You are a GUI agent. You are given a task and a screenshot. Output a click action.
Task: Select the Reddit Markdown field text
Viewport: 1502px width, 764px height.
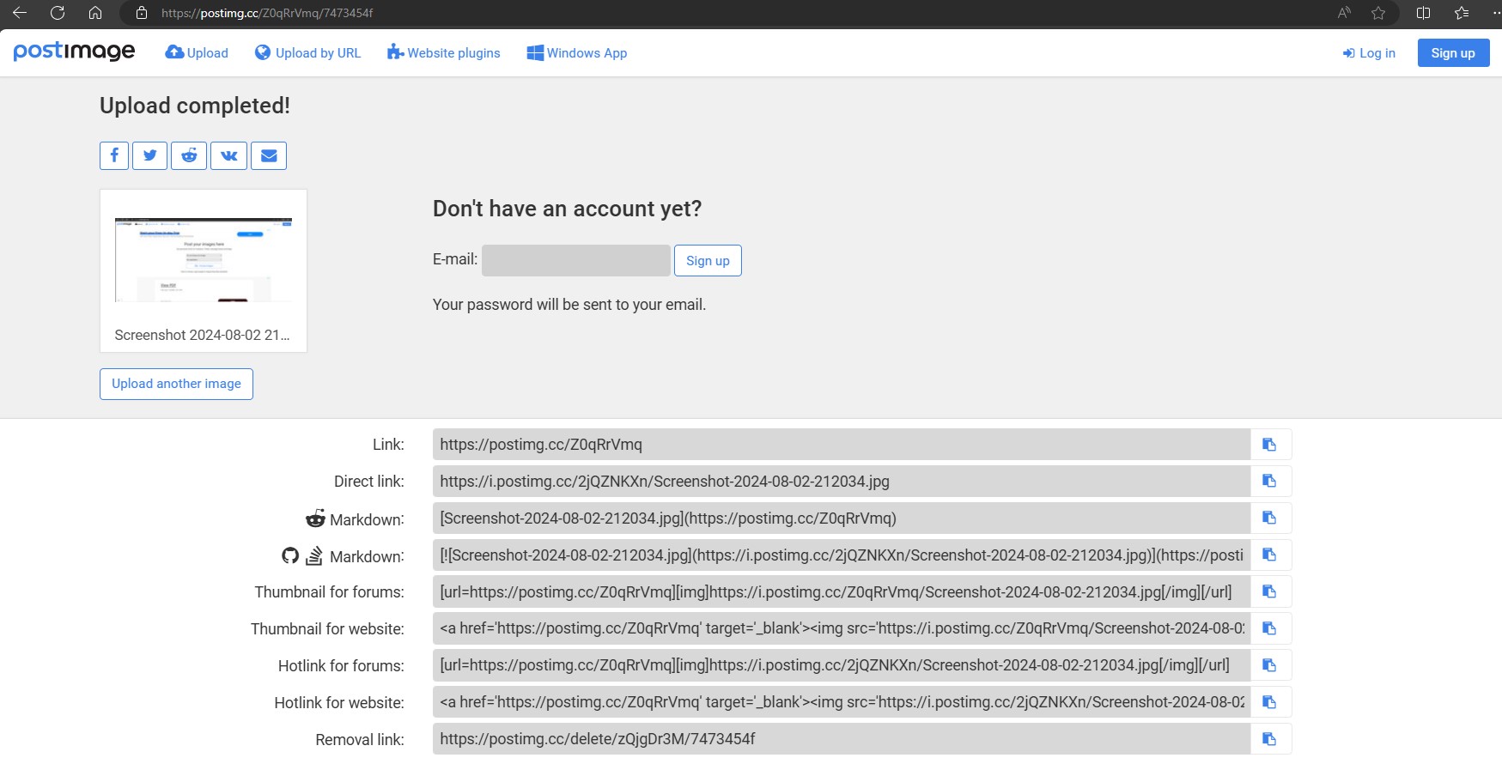click(842, 518)
